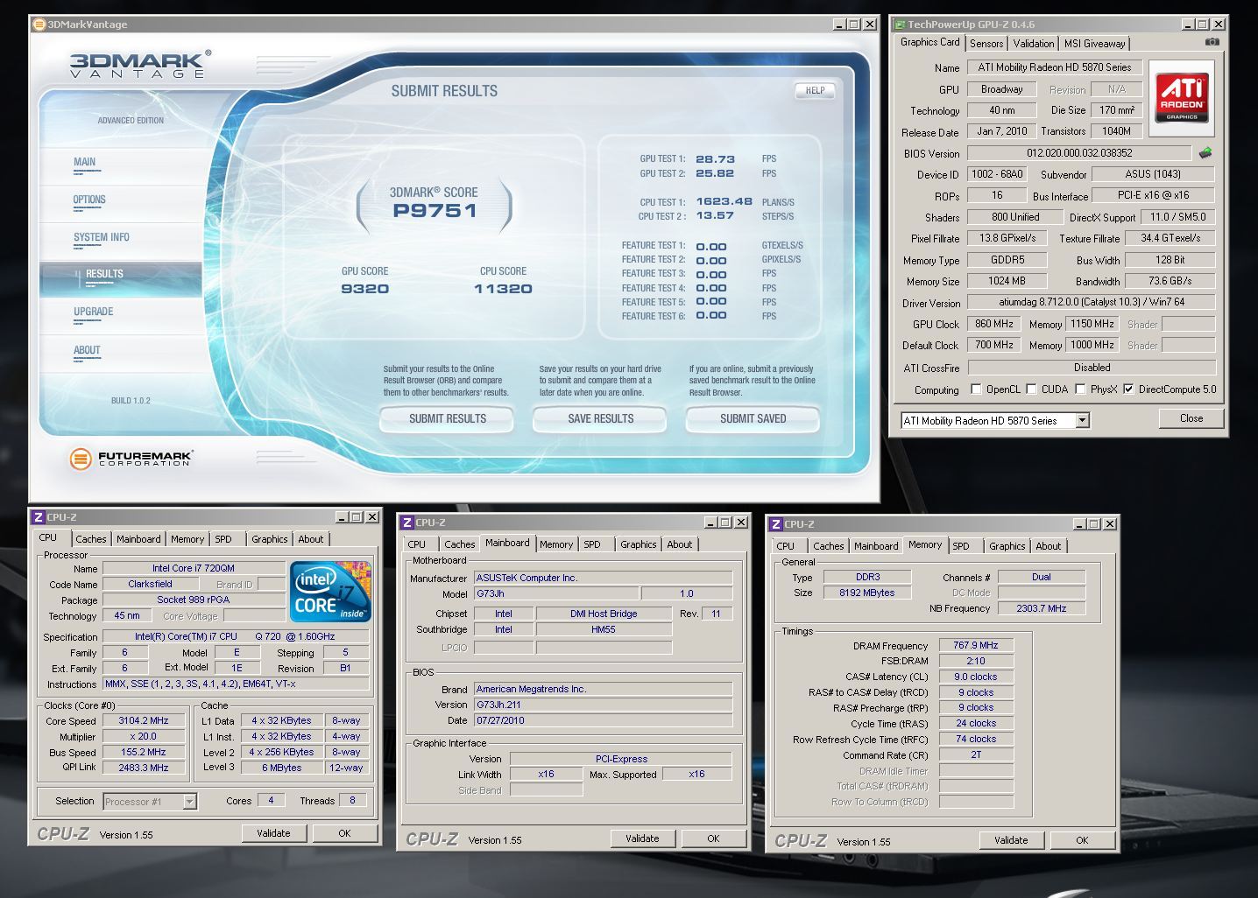1258x898 pixels.
Task: Enable the OpenCL checkbox in GPU-Z
Action: [x=976, y=389]
